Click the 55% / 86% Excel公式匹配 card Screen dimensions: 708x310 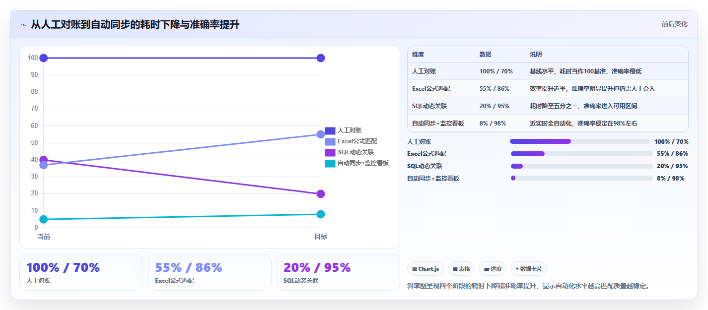[210, 272]
